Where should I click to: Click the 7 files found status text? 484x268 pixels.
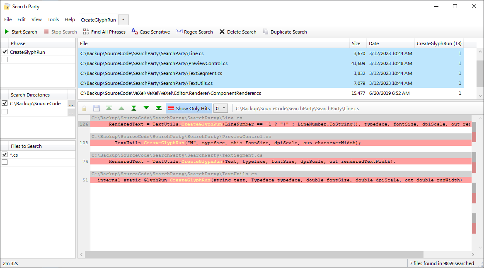(442, 263)
